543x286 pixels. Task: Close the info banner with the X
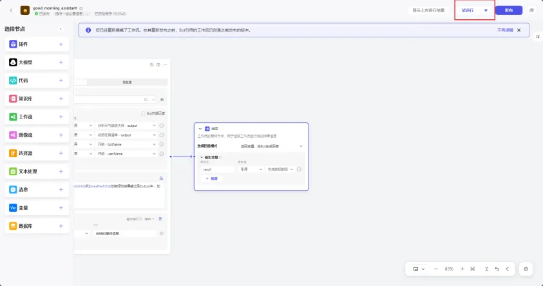pos(519,30)
